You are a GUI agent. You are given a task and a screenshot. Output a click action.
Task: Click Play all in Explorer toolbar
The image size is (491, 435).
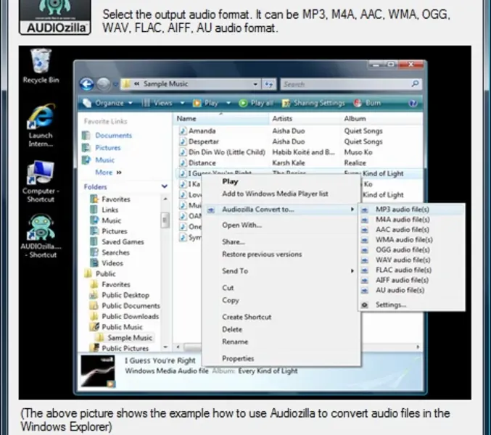pos(256,103)
